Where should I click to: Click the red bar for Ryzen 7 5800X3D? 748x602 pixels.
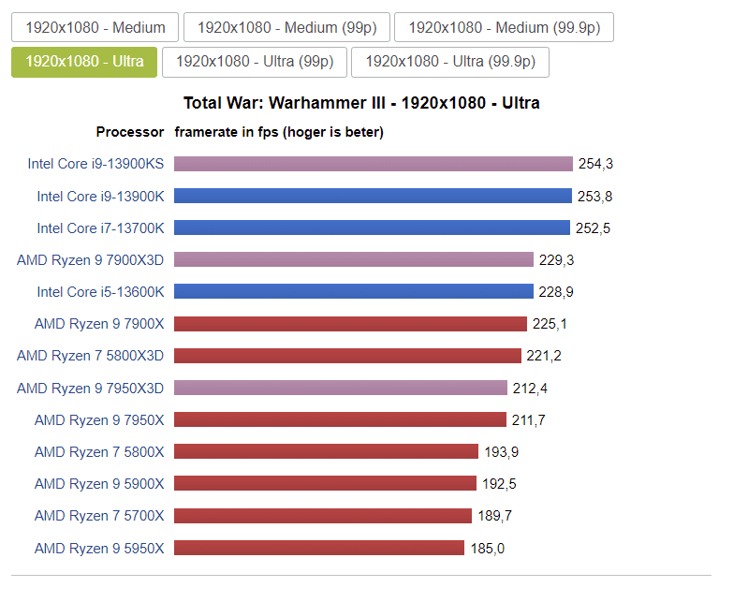click(x=347, y=356)
